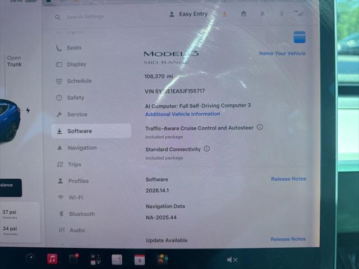The height and width of the screenshot is (269, 359).
Task: Open Release Notes beside Update Available
Action: (x=288, y=239)
